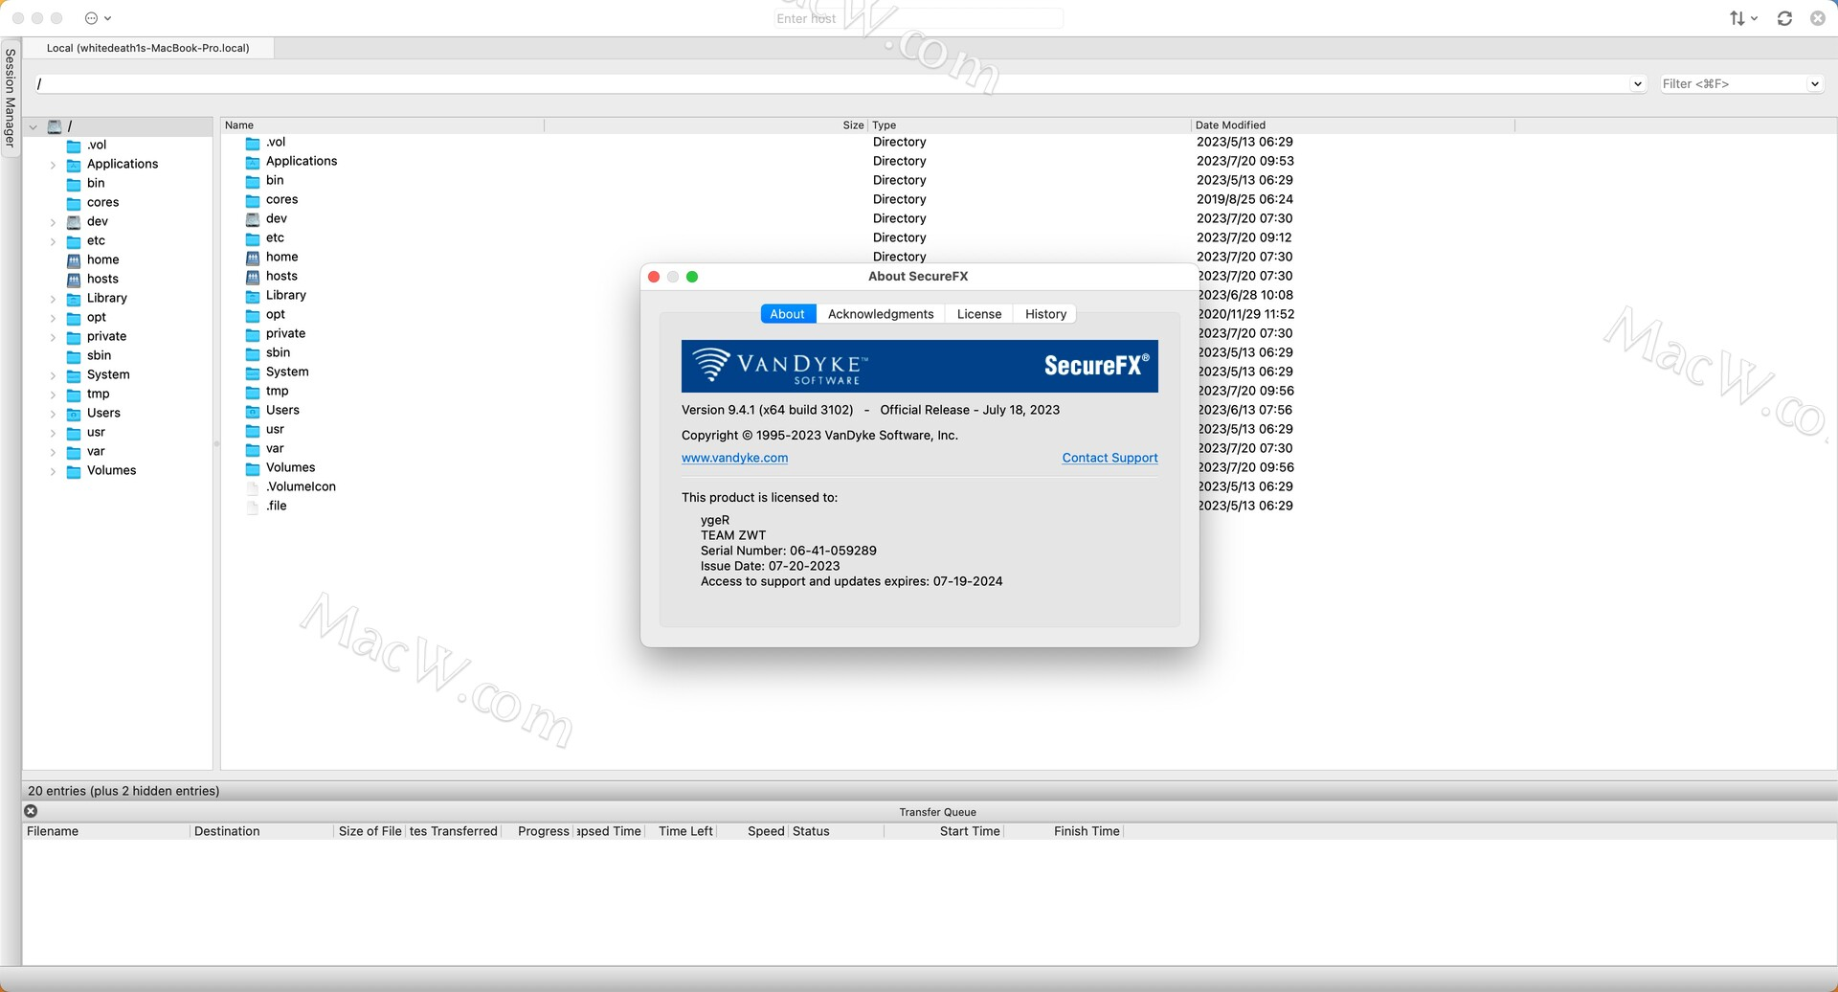
Task: Expand Applications in the left tree
Action: point(53,165)
